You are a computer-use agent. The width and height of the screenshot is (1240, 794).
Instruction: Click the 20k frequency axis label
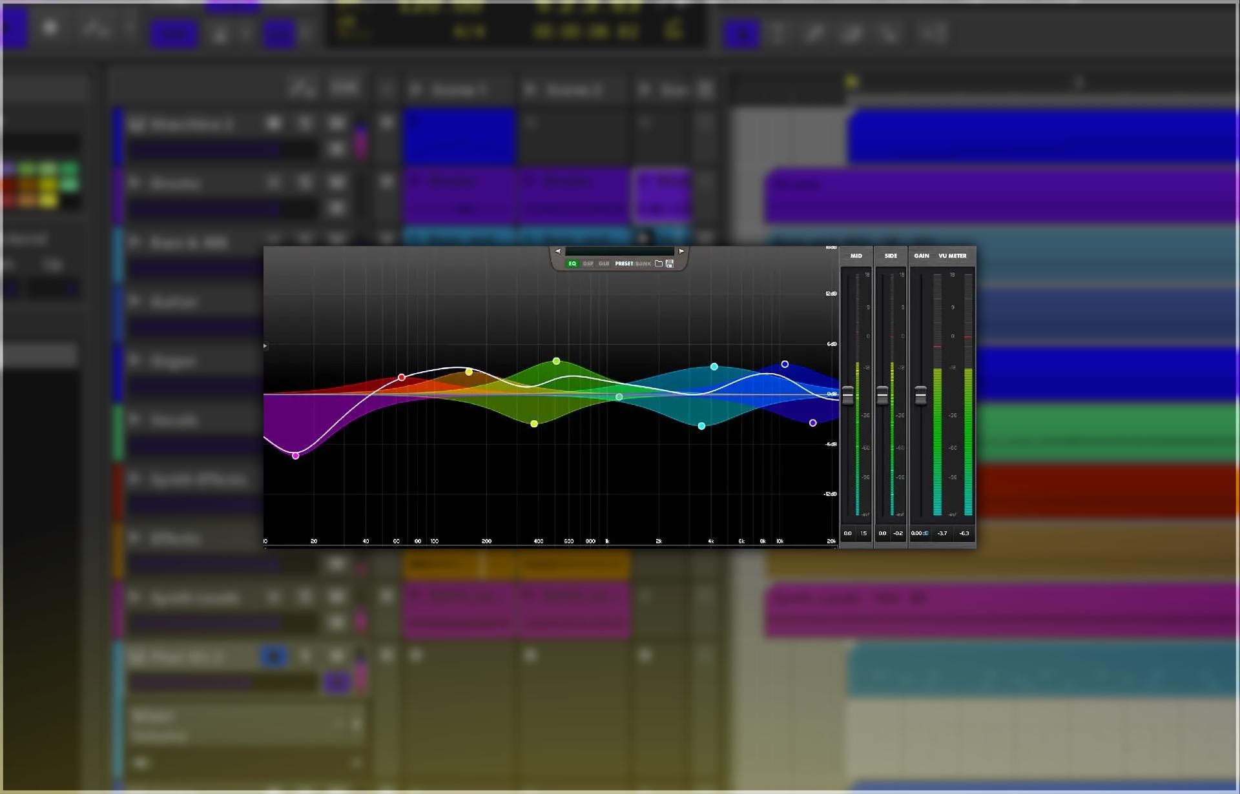click(x=832, y=542)
